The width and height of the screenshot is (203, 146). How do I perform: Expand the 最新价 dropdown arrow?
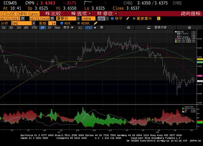click(x=78, y=19)
